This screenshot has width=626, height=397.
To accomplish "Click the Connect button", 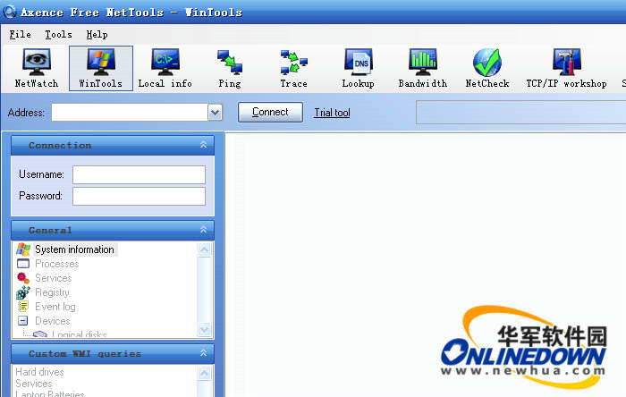I will (x=270, y=112).
